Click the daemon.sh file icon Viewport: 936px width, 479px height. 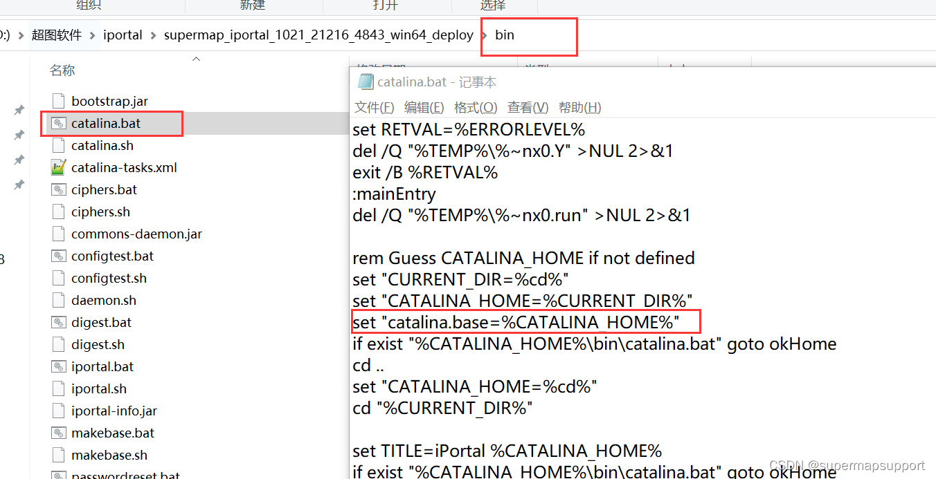coord(58,300)
